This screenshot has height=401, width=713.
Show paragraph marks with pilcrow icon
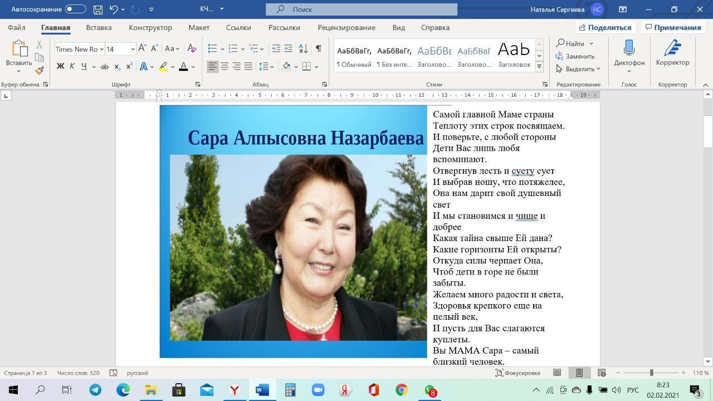(x=318, y=49)
